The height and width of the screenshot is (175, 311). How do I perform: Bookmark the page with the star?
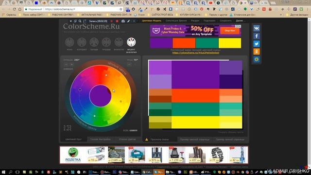pyautogui.click(x=121, y=9)
